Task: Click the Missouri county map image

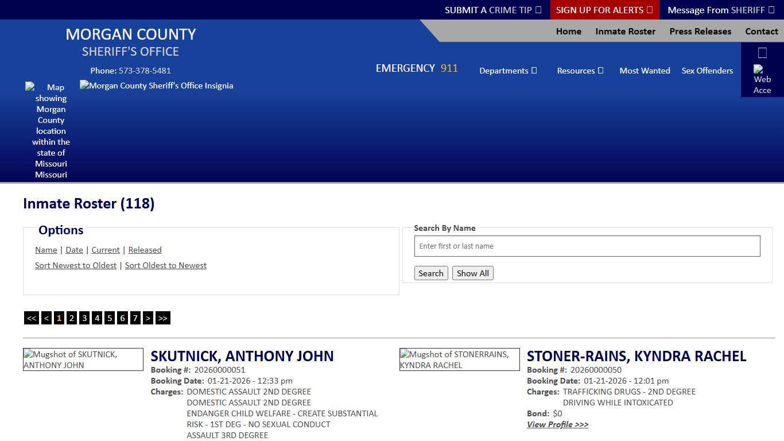Action: pos(51,131)
